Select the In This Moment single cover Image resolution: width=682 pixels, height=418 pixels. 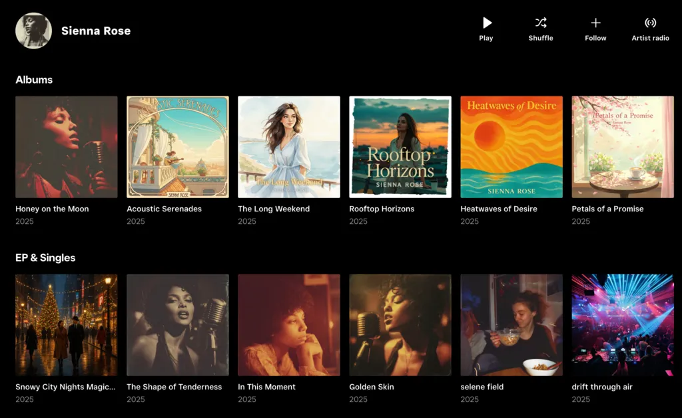click(x=289, y=325)
